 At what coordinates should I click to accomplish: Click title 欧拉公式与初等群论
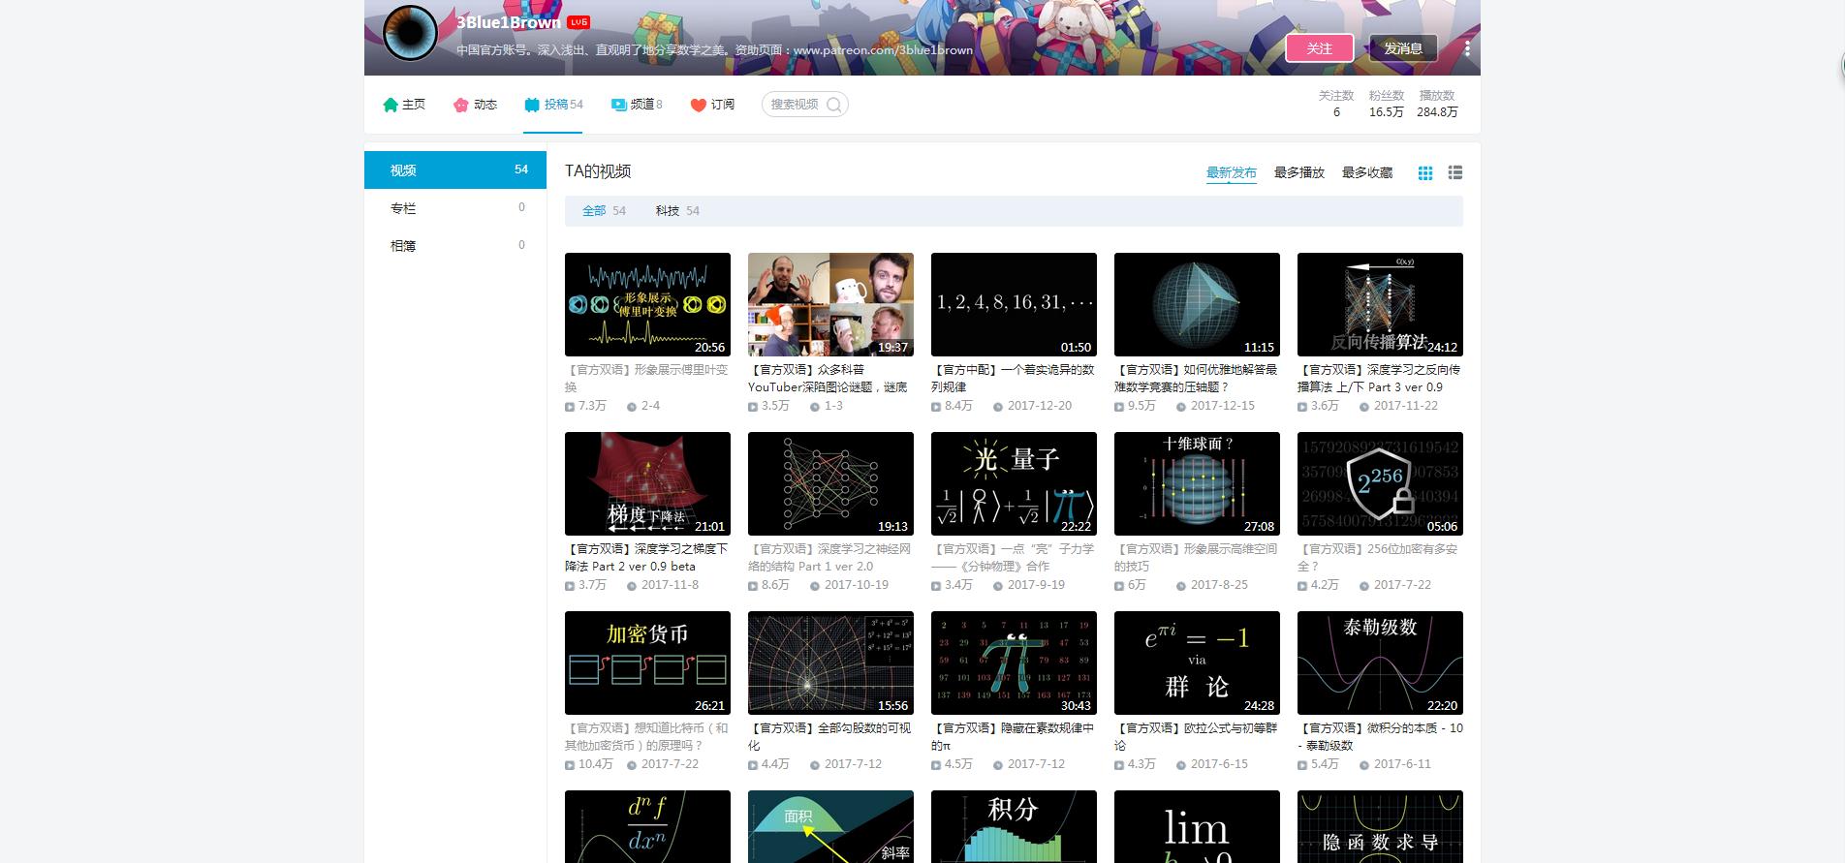(1197, 736)
